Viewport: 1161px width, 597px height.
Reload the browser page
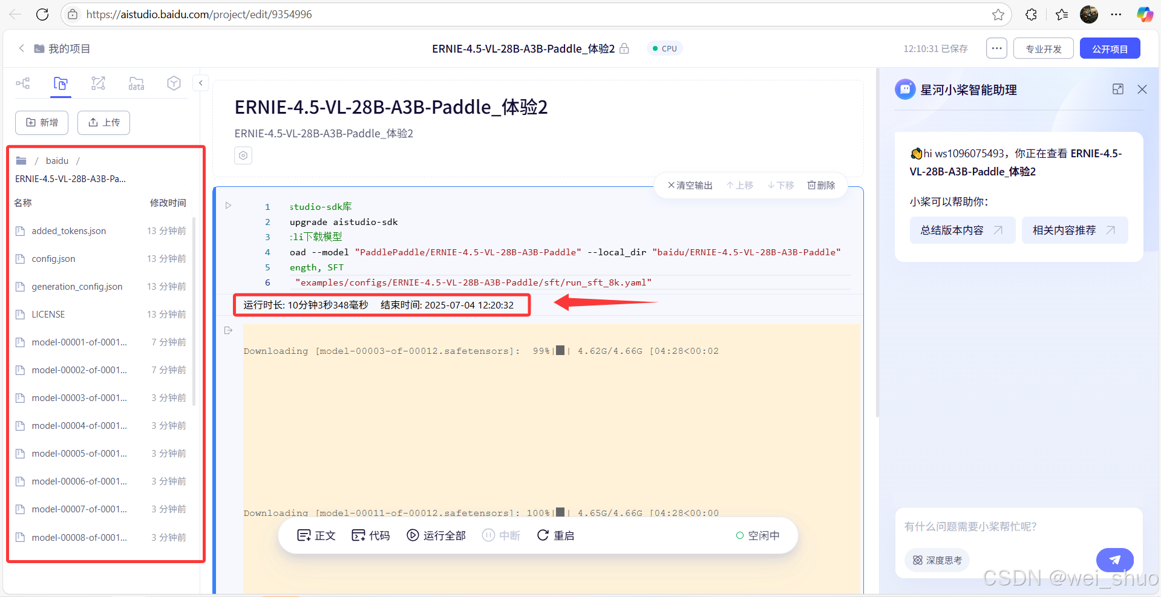(42, 15)
